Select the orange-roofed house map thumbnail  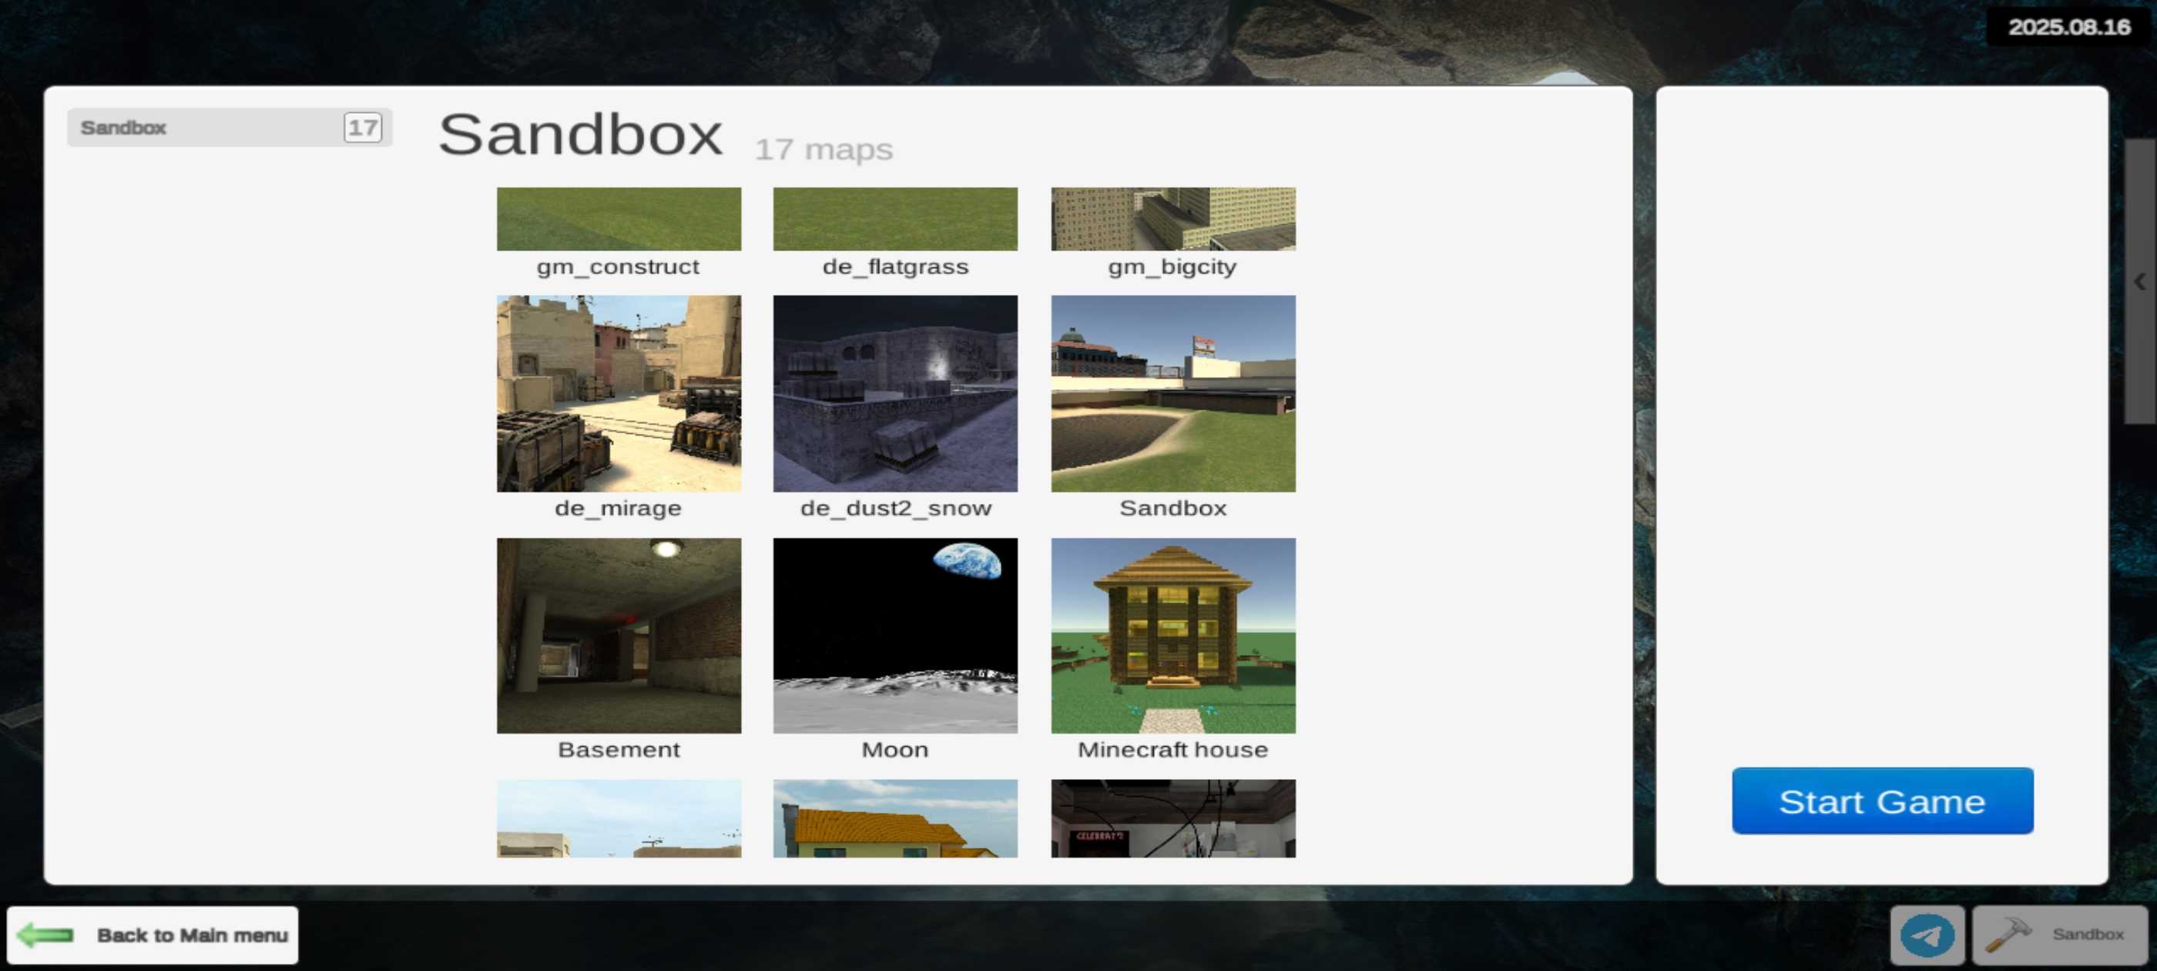pyautogui.click(x=894, y=818)
